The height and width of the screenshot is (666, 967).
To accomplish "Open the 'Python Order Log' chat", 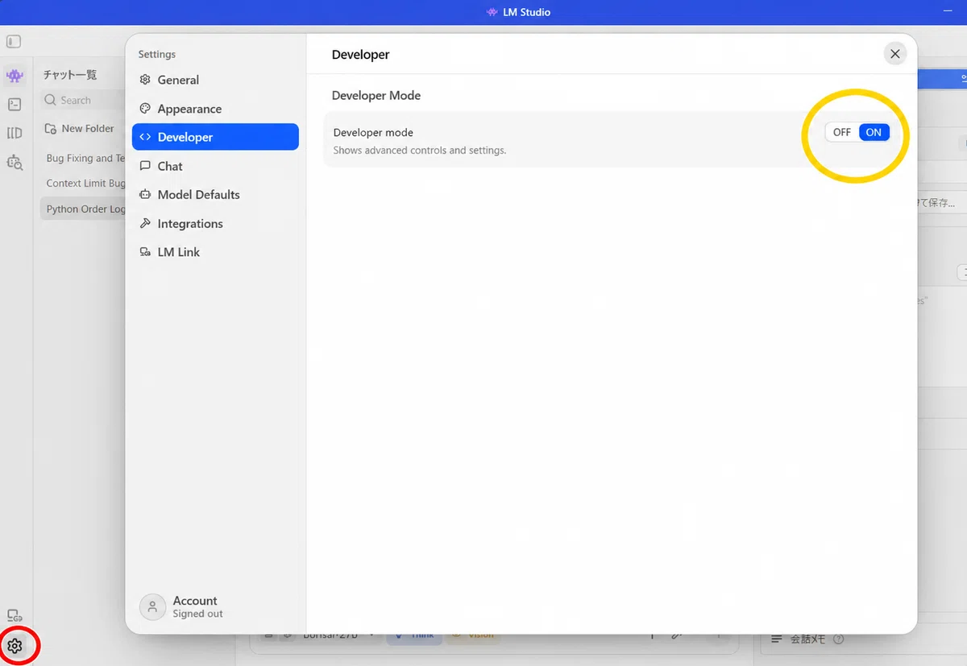I will (84, 209).
